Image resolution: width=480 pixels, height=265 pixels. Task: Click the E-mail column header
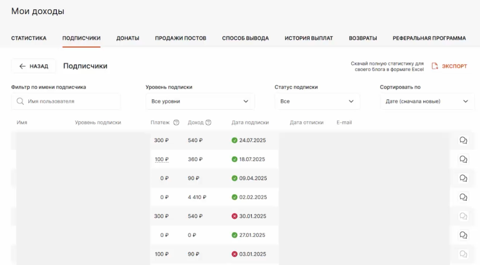click(x=344, y=122)
